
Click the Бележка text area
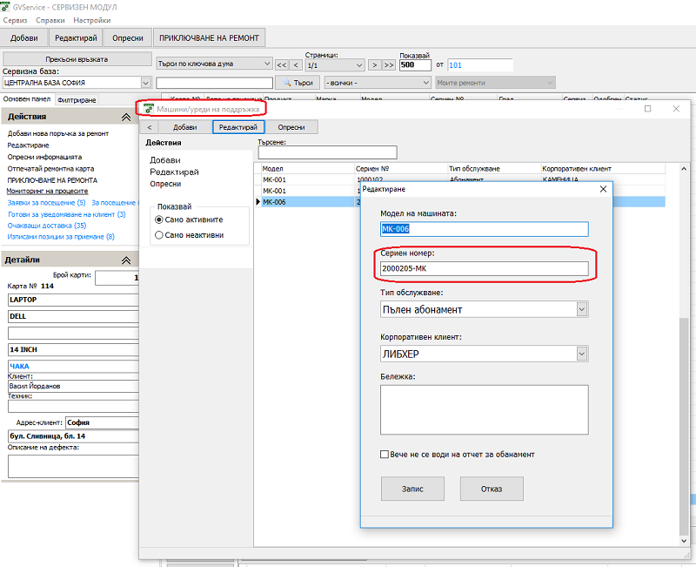tap(485, 409)
